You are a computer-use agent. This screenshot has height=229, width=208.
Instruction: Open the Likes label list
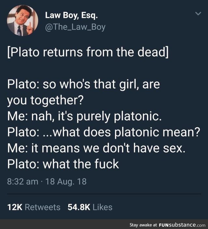pyautogui.click(x=103, y=207)
